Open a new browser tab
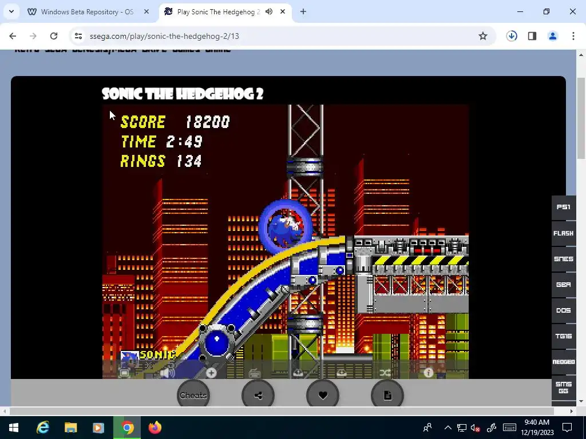This screenshot has height=439, width=586. click(303, 11)
